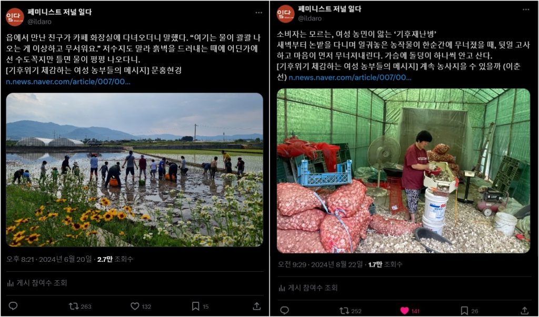Open reply on the August 22 tweet

point(285,311)
